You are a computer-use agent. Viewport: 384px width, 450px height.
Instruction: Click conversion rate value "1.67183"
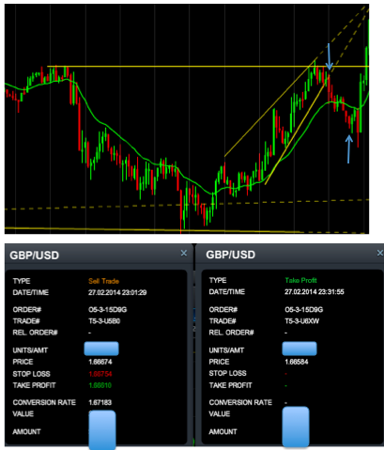(100, 402)
